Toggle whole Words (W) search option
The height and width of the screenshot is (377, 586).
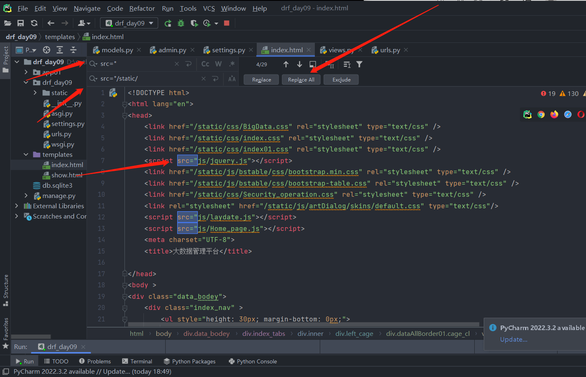tap(218, 64)
